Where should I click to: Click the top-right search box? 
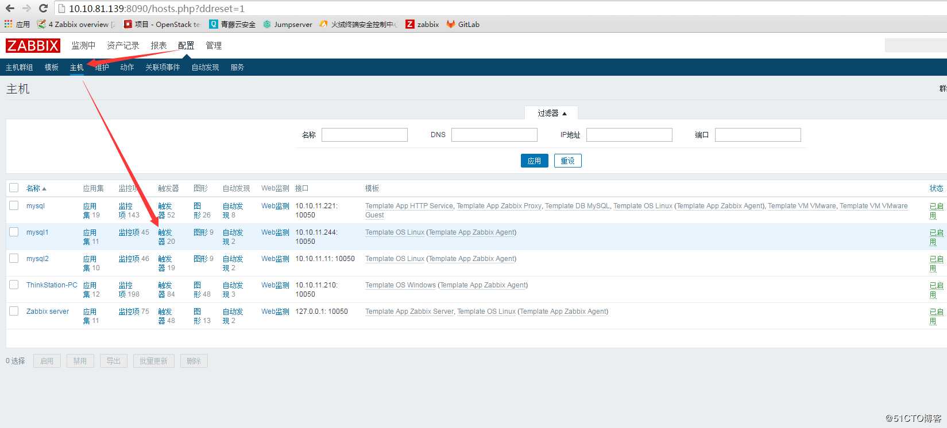click(916, 45)
